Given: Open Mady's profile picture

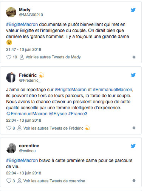Looking at the screenshot, I should tap(11, 12).
